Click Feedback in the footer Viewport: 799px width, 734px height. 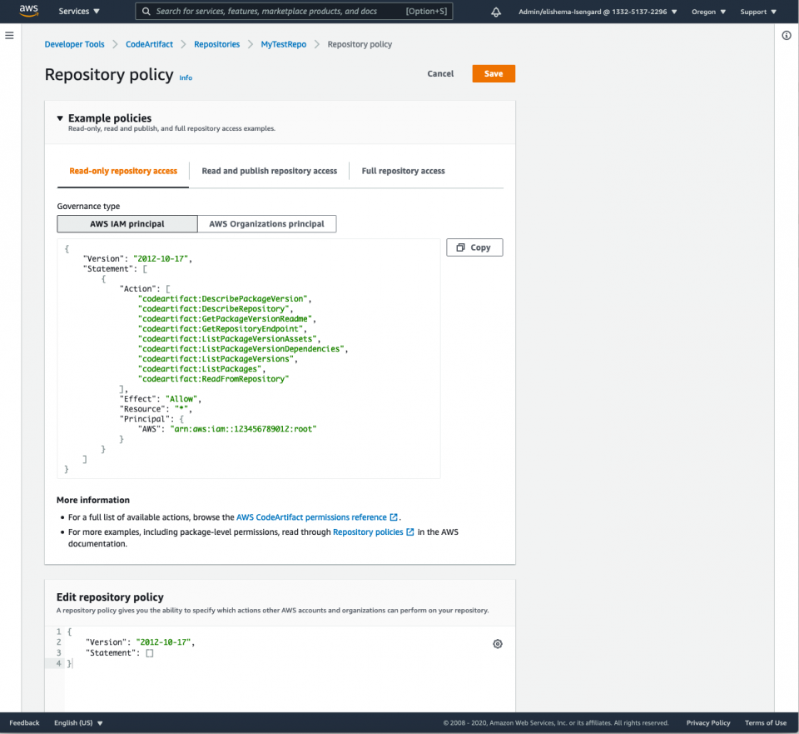(x=24, y=723)
